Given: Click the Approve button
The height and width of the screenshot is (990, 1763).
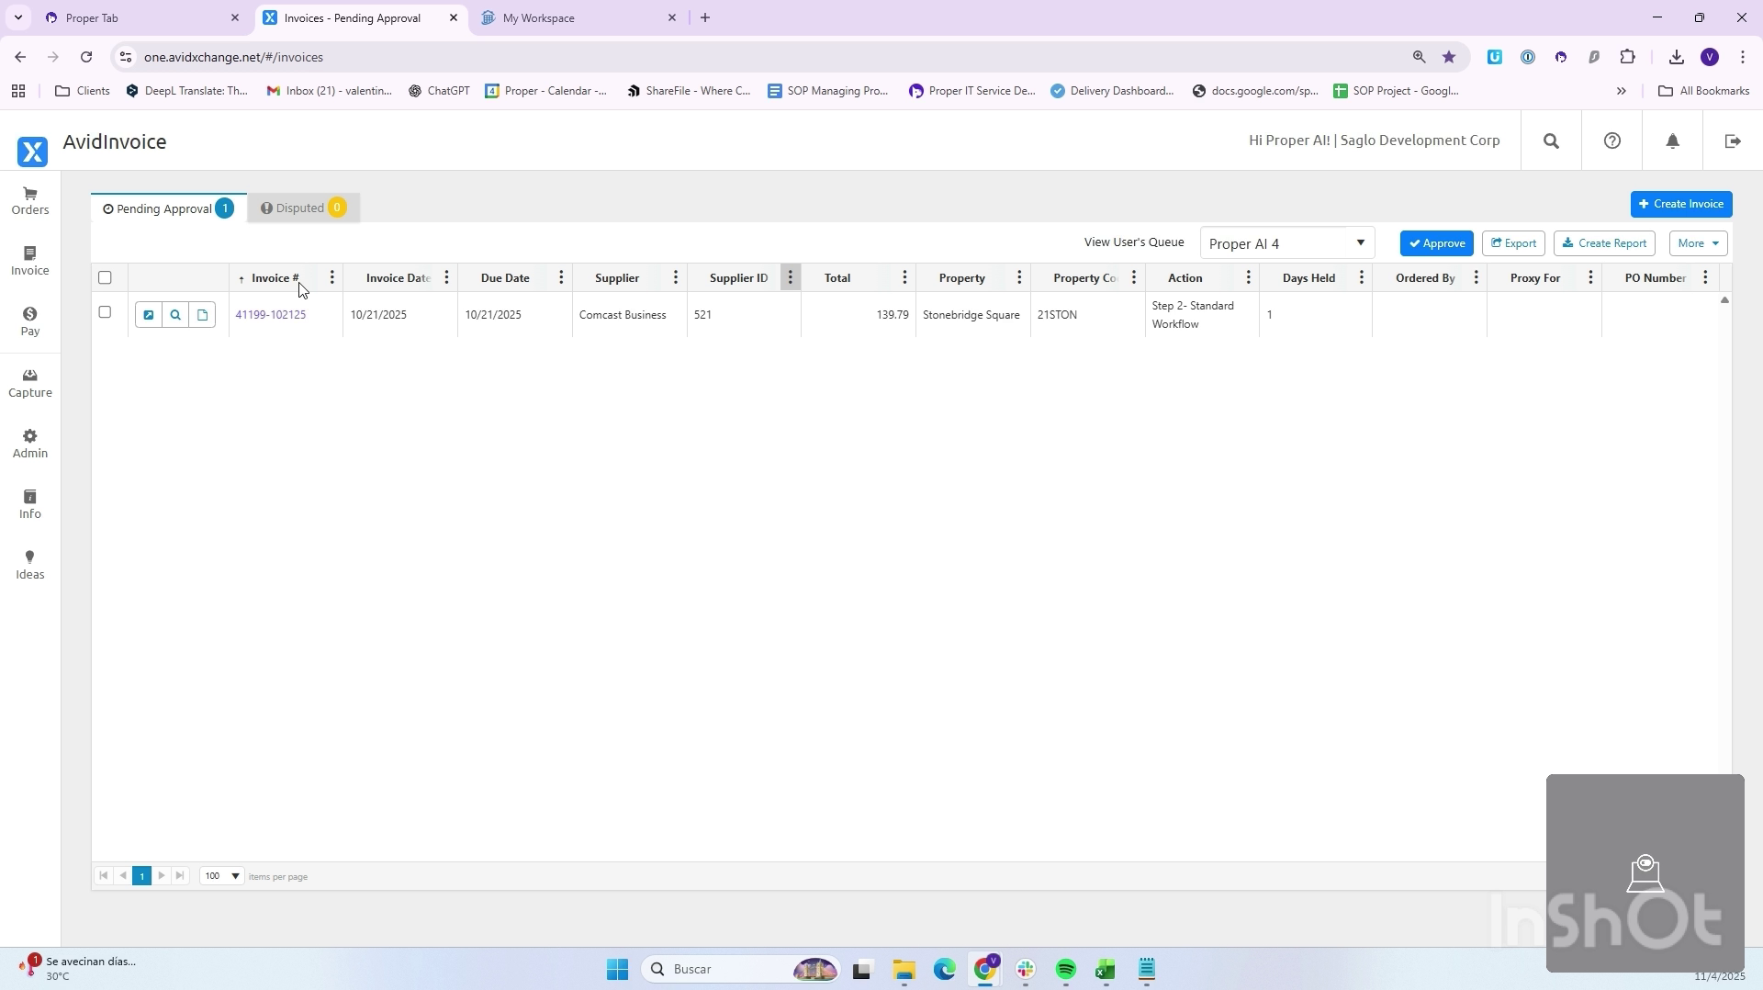Looking at the screenshot, I should point(1437,243).
